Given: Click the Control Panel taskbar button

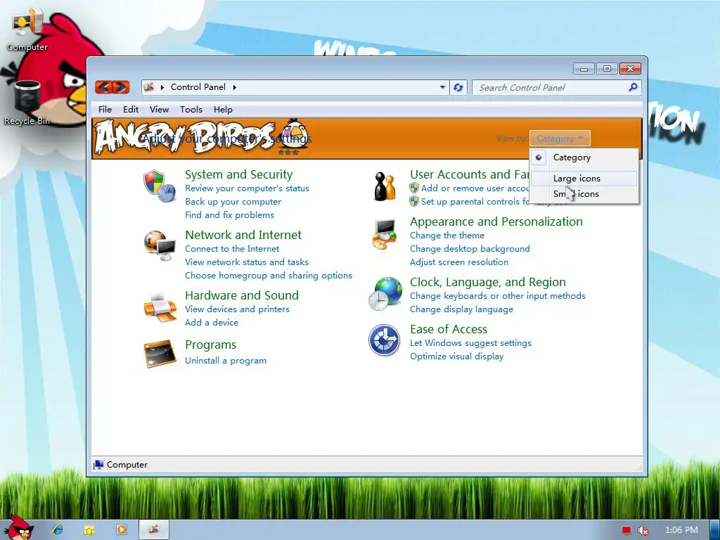Looking at the screenshot, I should point(153,529).
